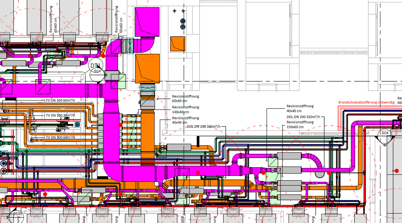Select the blue fan symbol near TV labels
Viewport: 402px width, 223px height.
tap(77, 124)
